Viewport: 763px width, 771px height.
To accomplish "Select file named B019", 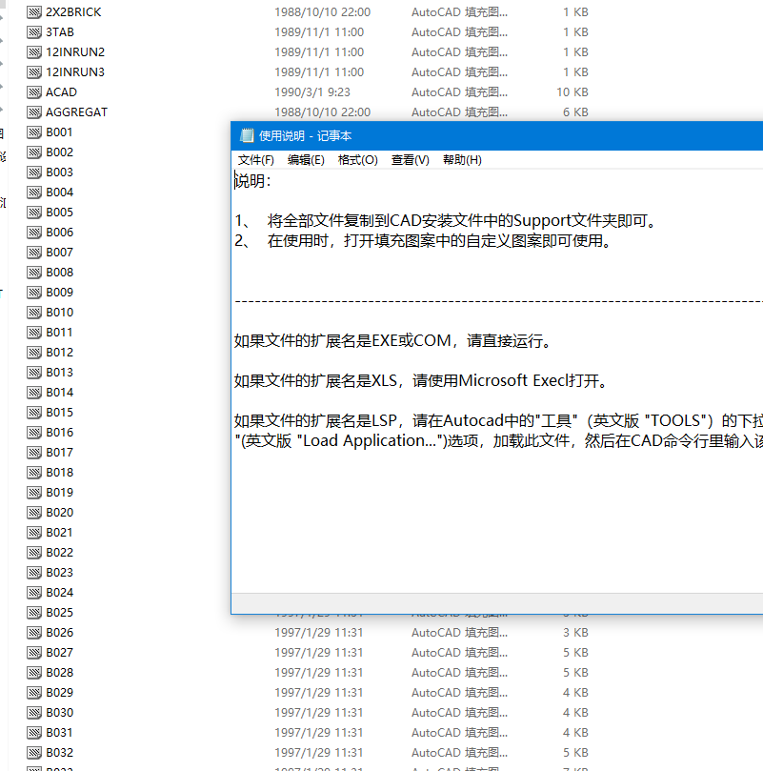I will [59, 493].
